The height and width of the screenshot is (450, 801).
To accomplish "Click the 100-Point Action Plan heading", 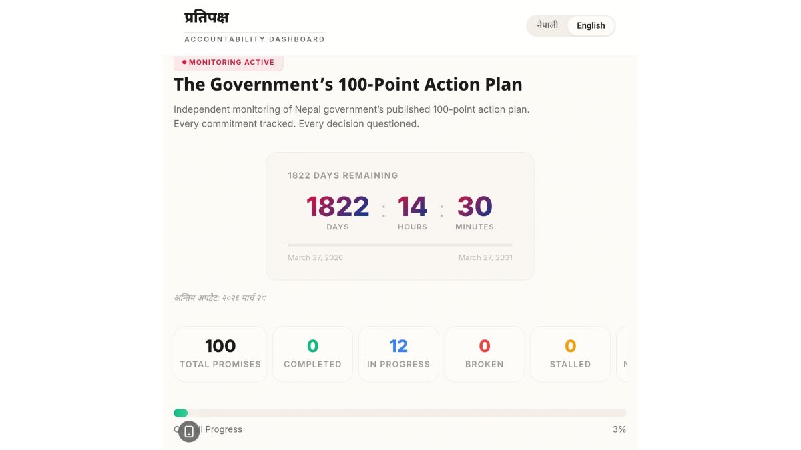I will point(348,85).
